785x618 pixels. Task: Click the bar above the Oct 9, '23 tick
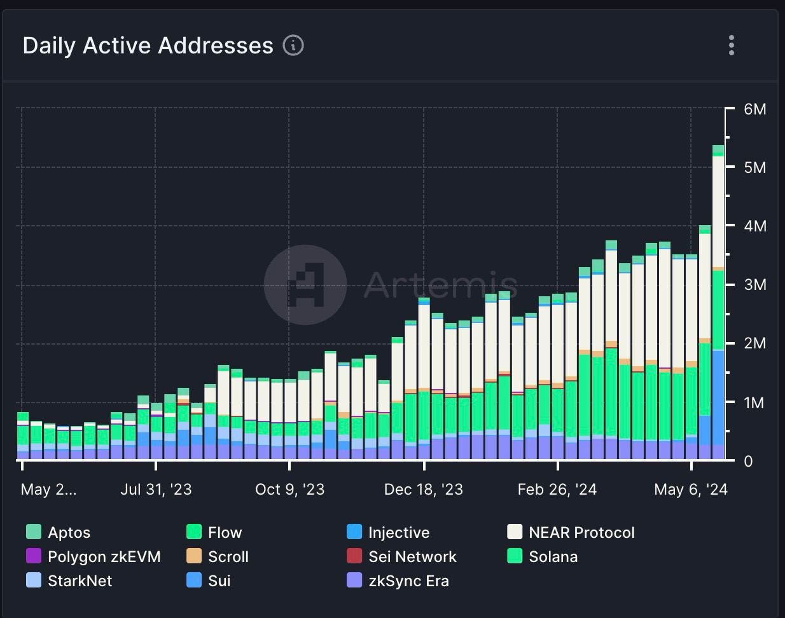pyautogui.click(x=290, y=420)
